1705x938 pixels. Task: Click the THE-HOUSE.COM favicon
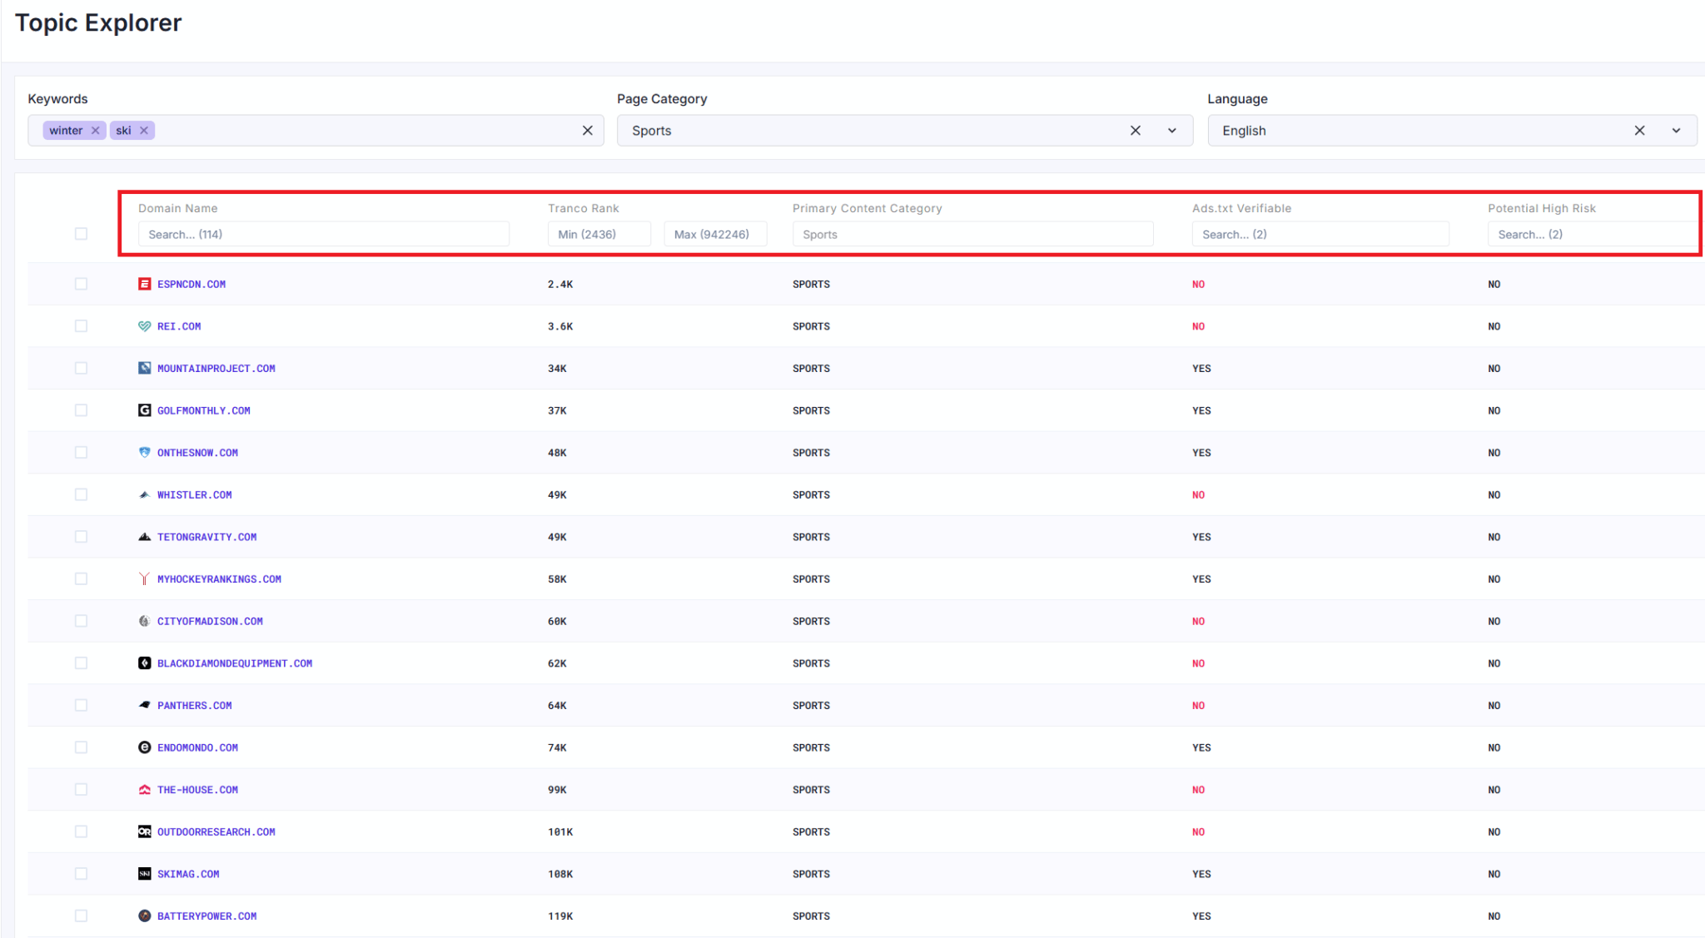(x=145, y=789)
